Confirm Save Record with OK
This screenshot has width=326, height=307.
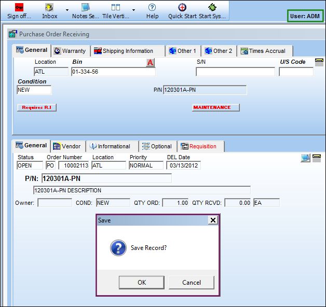(142, 283)
